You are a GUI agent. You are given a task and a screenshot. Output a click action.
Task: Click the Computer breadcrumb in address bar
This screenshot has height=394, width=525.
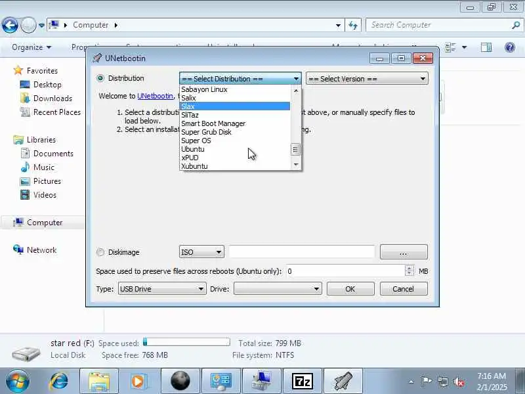91,25
